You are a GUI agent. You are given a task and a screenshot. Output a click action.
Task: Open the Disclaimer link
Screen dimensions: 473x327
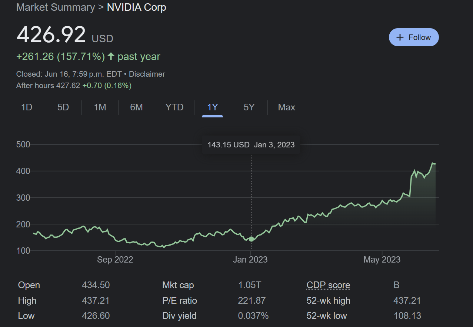[x=147, y=74]
